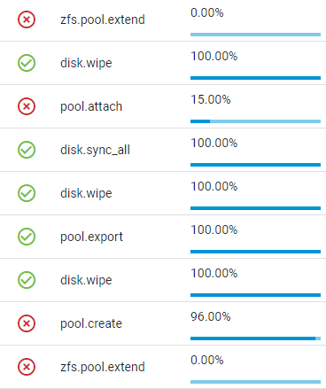Click the check icon of disk.wipe below disk.sync_all
The width and height of the screenshot is (326, 389).
[x=27, y=193]
